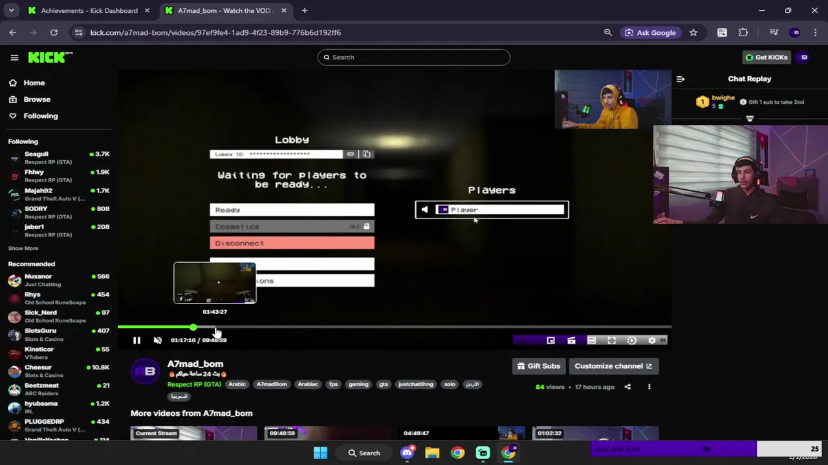Open media controls icon in Chrome toolbar

[x=774, y=32]
